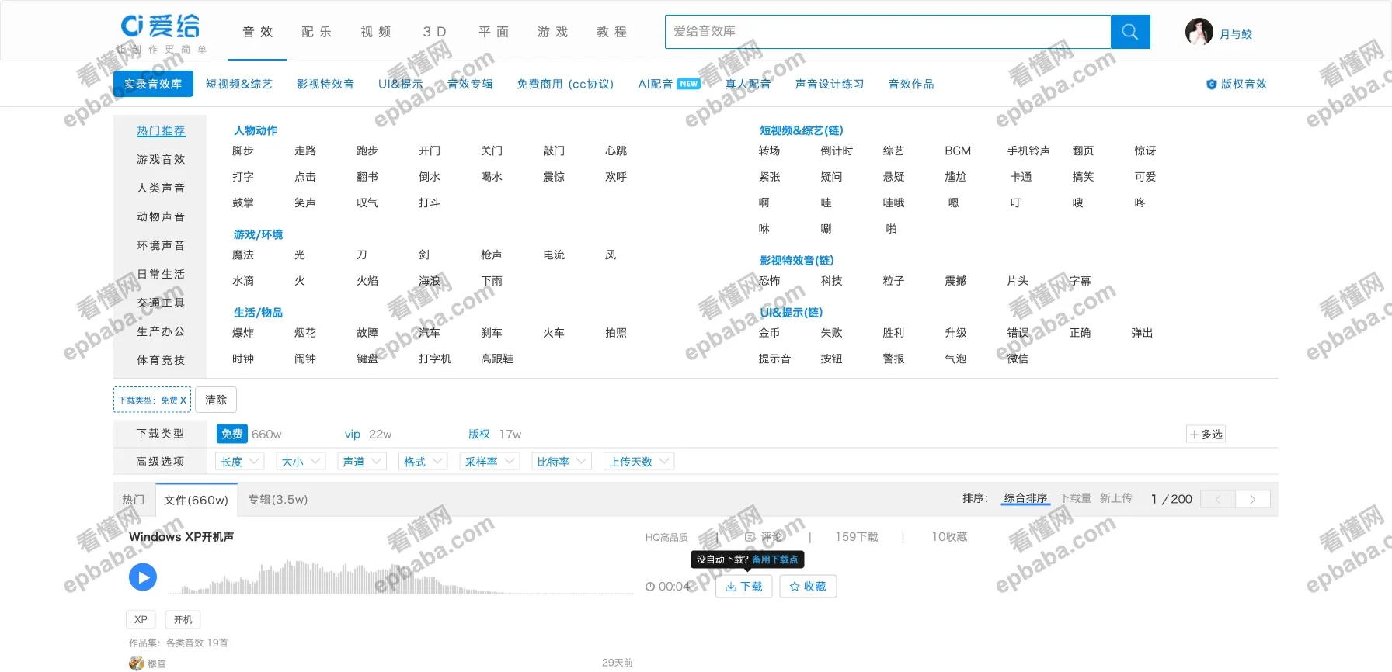This screenshot has width=1392, height=672.
Task: Play the Windows XP开机声 audio
Action: 143,577
